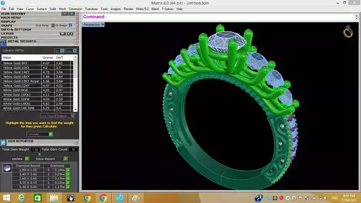
Task: Click metal list scroll-down arrow
Action: coord(75,110)
